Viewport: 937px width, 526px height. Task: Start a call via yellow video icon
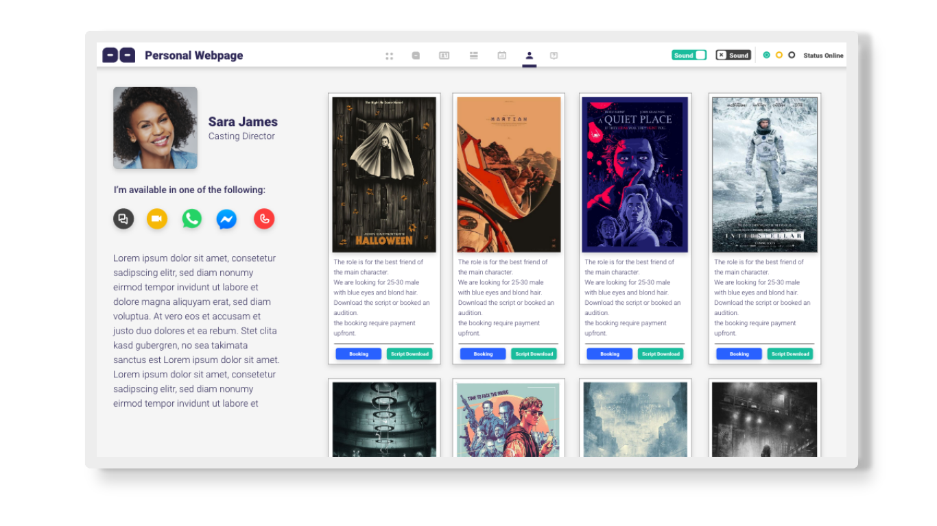coord(157,219)
